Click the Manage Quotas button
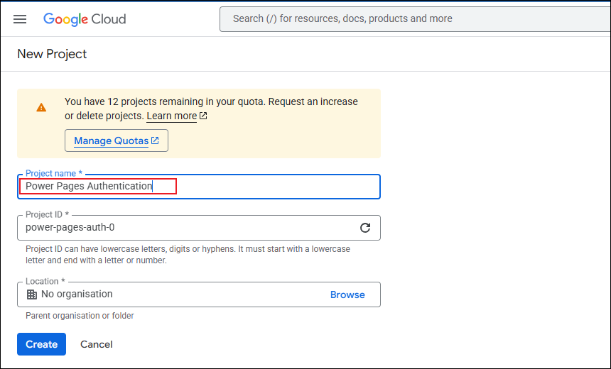The image size is (611, 369). [x=117, y=141]
